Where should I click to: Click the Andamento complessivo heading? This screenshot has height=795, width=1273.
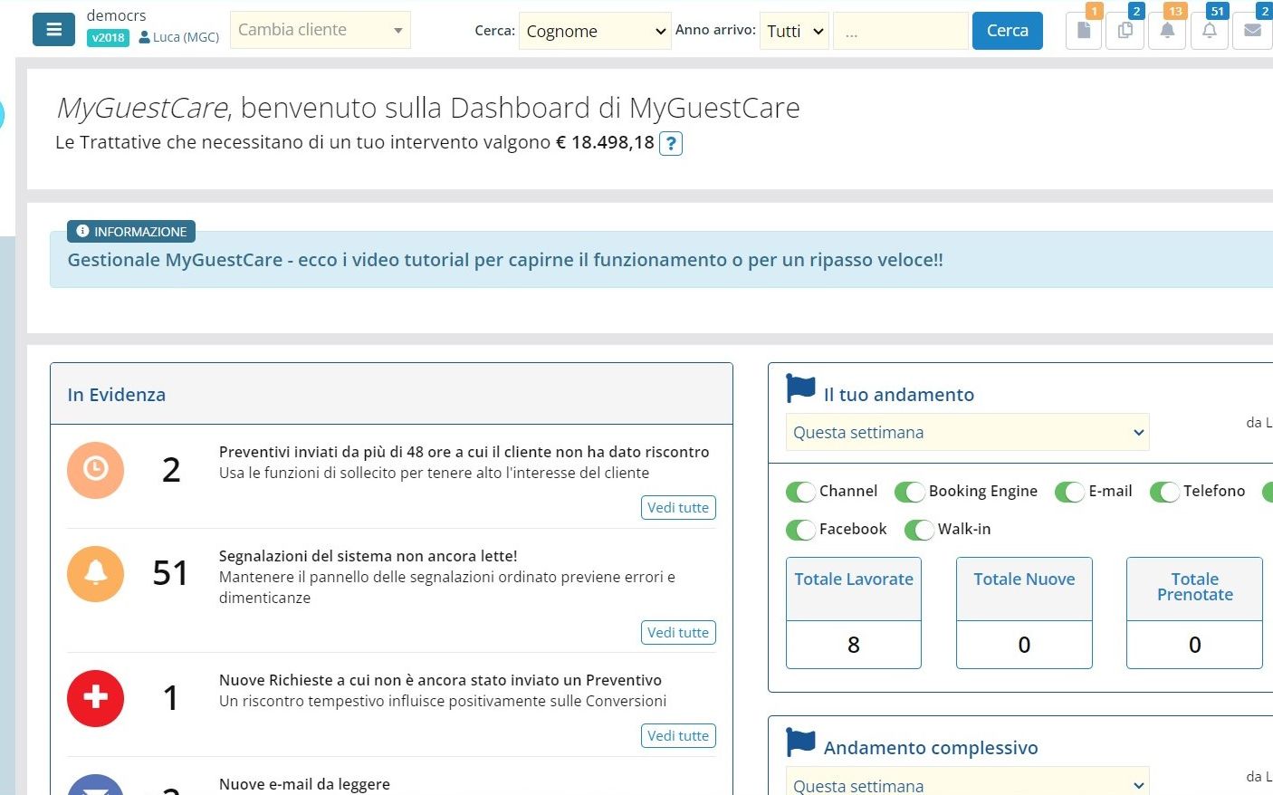coord(931,748)
